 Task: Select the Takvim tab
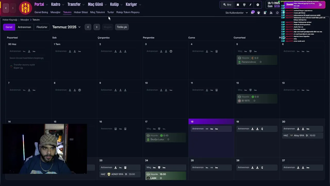[x=67, y=12]
